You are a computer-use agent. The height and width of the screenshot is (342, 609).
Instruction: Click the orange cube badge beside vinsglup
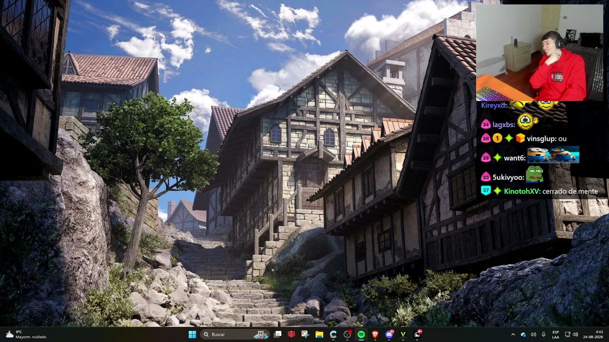[x=520, y=138]
